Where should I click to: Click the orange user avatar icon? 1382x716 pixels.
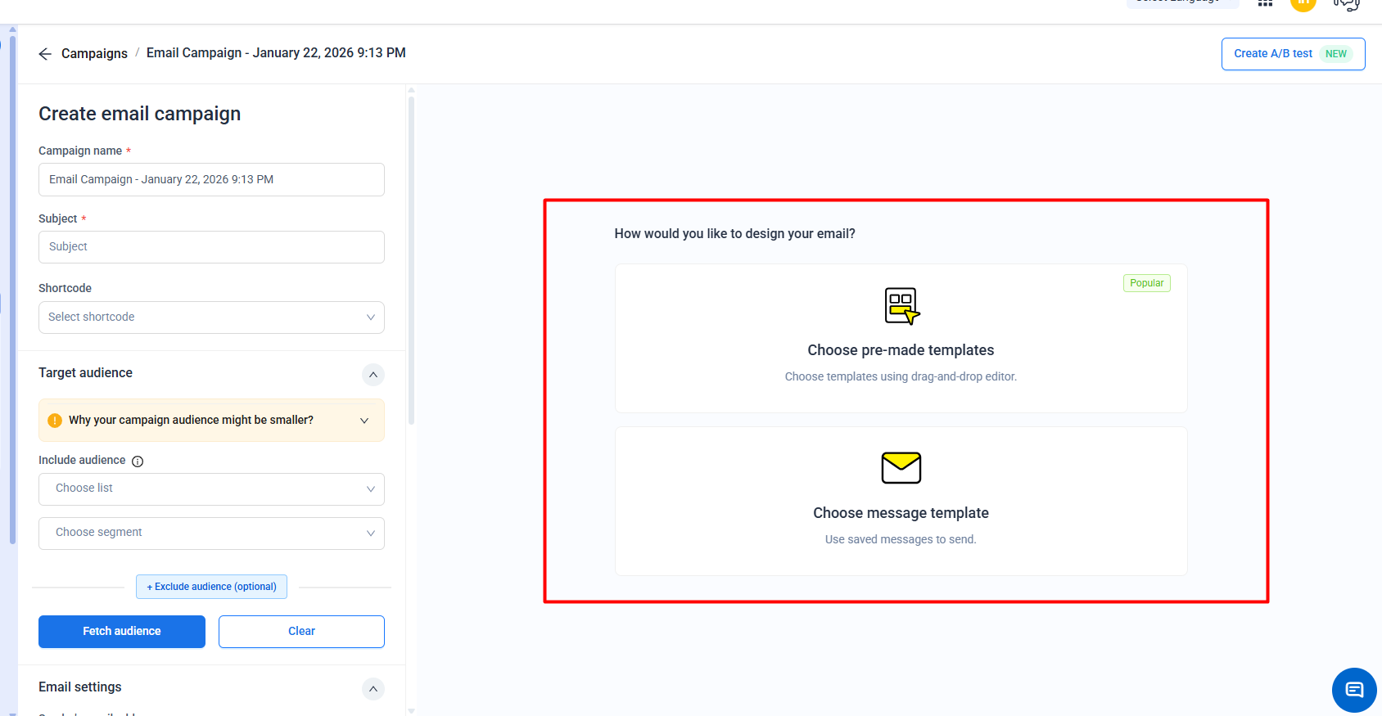pos(1303,3)
